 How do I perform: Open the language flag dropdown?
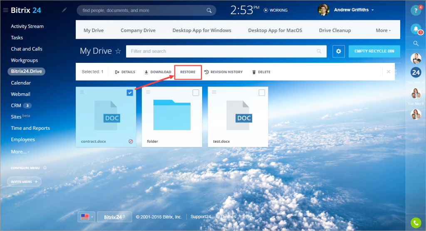coord(87,217)
